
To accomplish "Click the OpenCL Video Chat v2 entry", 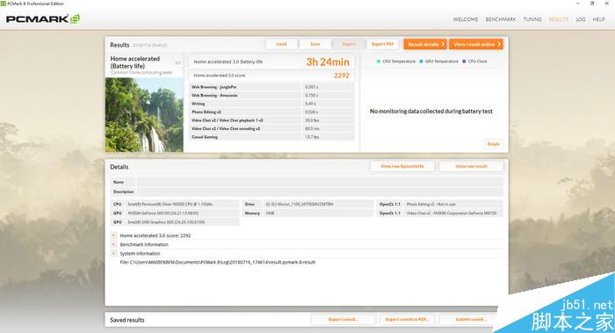I will [x=439, y=213].
